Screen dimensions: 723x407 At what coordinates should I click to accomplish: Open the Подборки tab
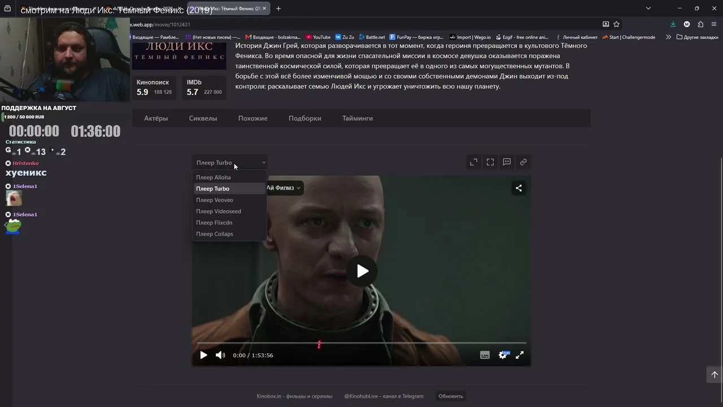tap(305, 118)
